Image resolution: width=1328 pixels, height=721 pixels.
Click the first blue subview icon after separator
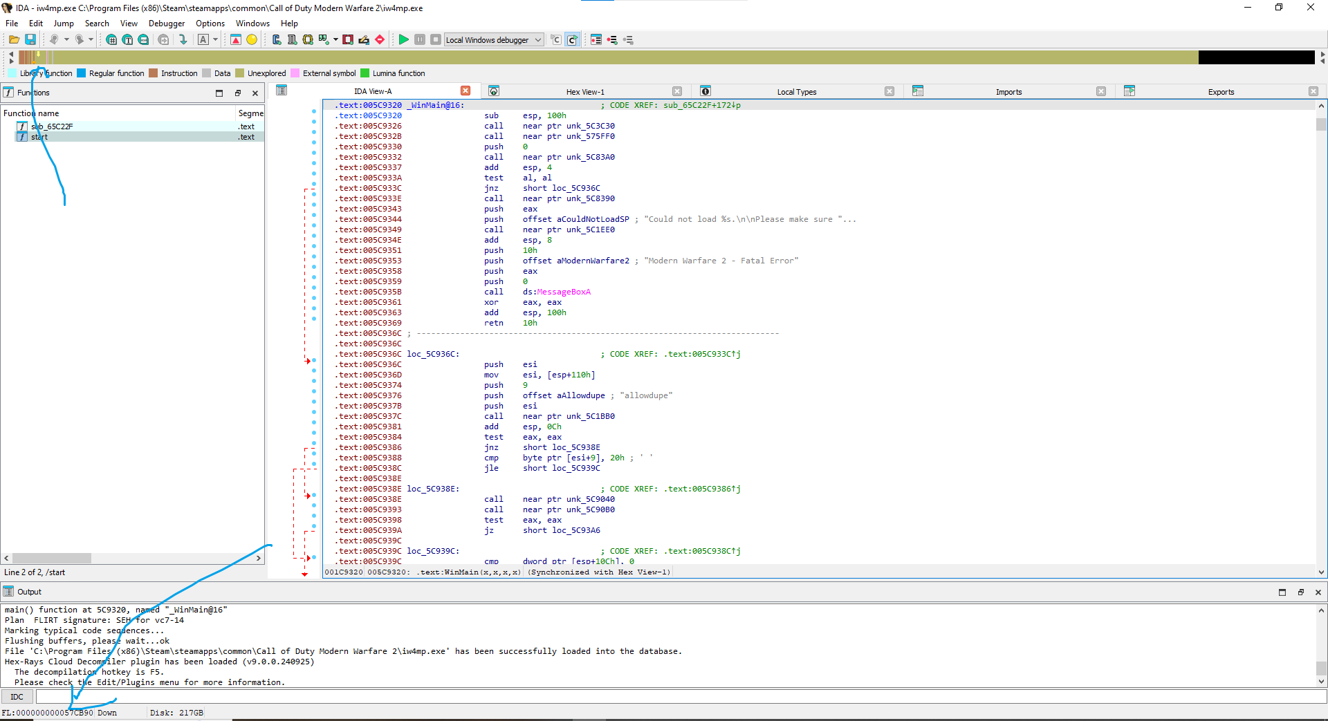pyautogui.click(x=277, y=39)
